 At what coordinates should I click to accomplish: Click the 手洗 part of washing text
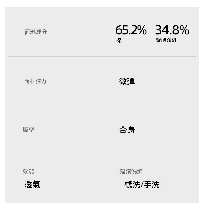pos(152,185)
